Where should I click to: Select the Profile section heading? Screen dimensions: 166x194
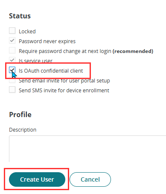pos(20,115)
